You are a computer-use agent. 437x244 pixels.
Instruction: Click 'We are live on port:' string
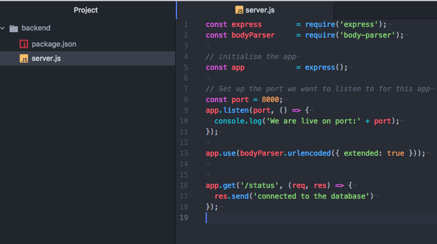point(313,121)
